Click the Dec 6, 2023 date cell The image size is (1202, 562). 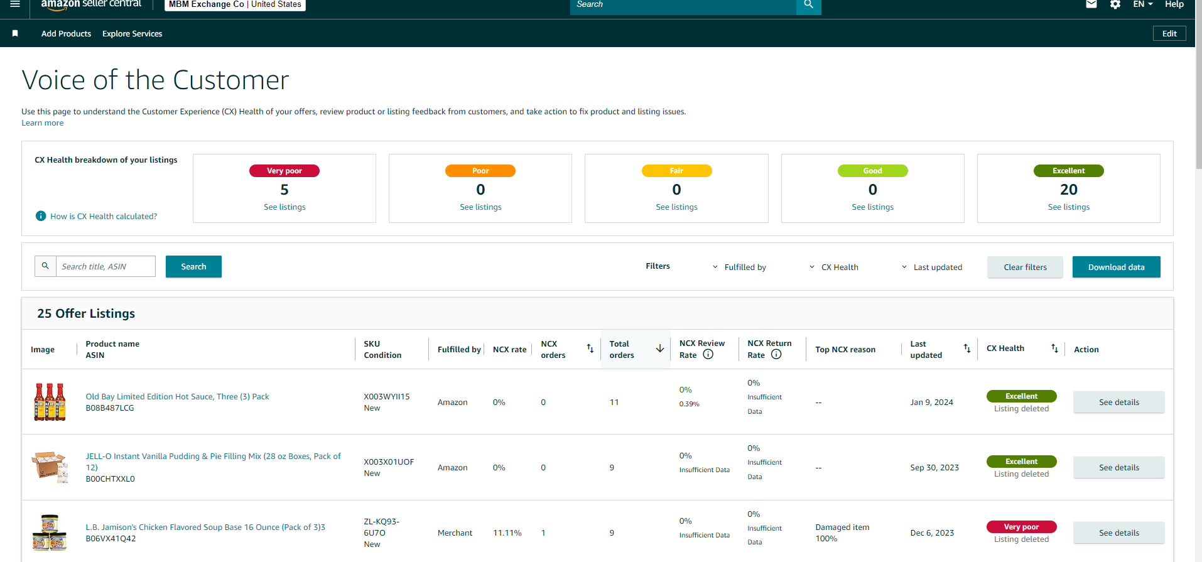932,532
